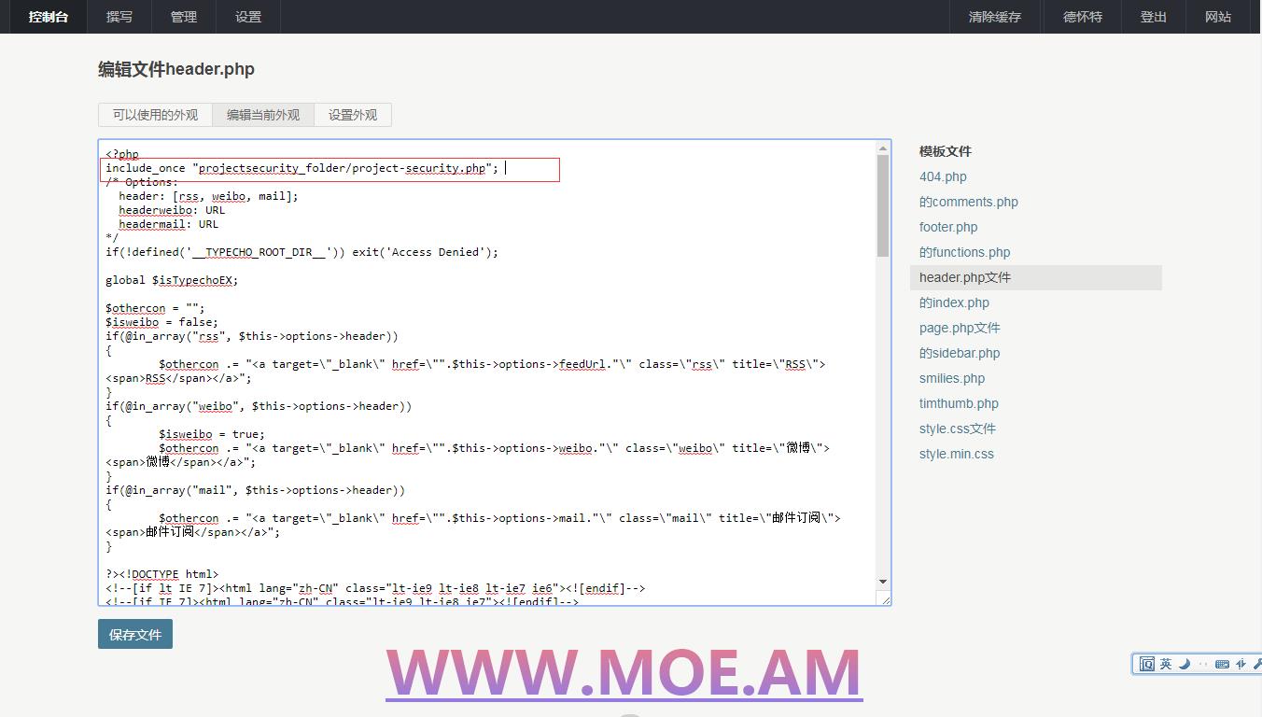Screen dimensions: 1262x717
Task: Click the 编辑文件header.php page title
Action: click(176, 69)
